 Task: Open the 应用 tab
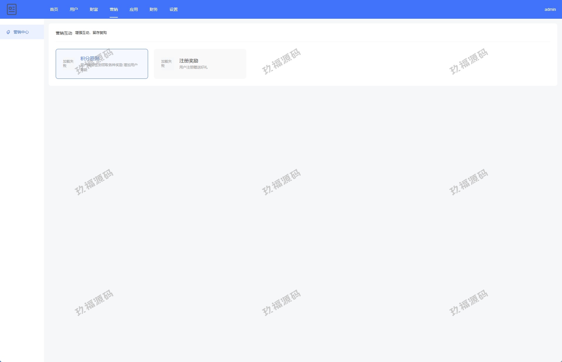(134, 9)
